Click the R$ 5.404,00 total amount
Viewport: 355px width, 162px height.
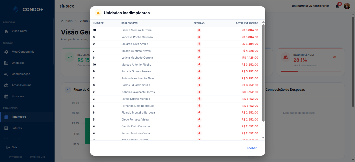[250, 44]
